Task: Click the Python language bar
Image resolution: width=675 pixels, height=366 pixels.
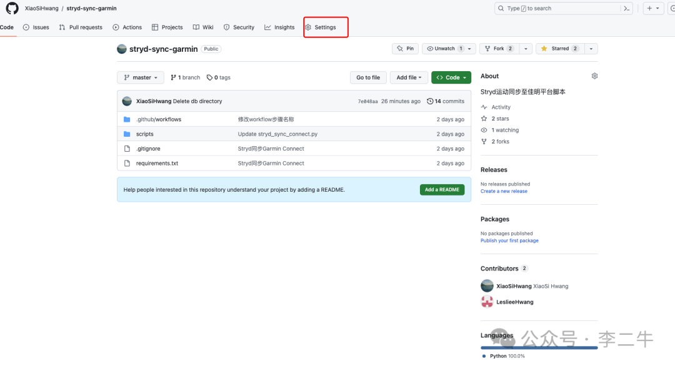Action: pos(539,347)
